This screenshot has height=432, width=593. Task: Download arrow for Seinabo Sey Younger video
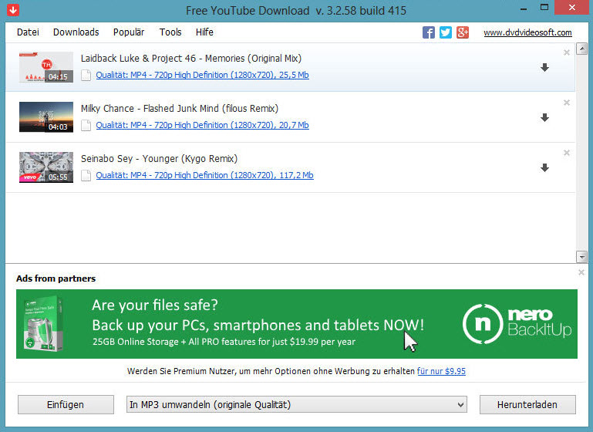point(544,168)
